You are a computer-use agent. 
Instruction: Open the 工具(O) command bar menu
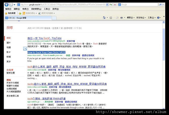click(152, 18)
